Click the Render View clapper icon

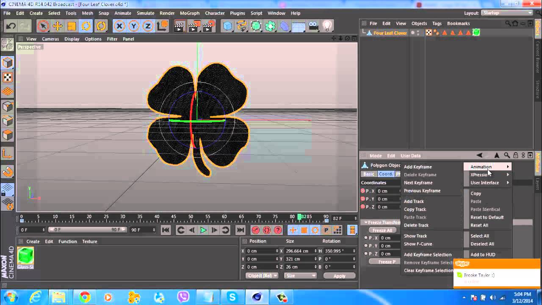pyautogui.click(x=180, y=26)
